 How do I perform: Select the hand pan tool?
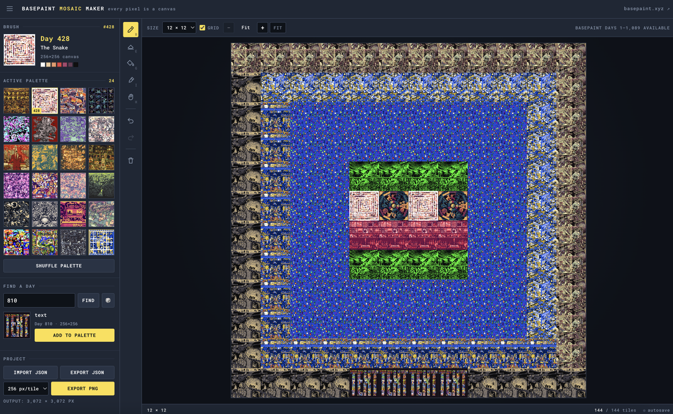tap(131, 97)
